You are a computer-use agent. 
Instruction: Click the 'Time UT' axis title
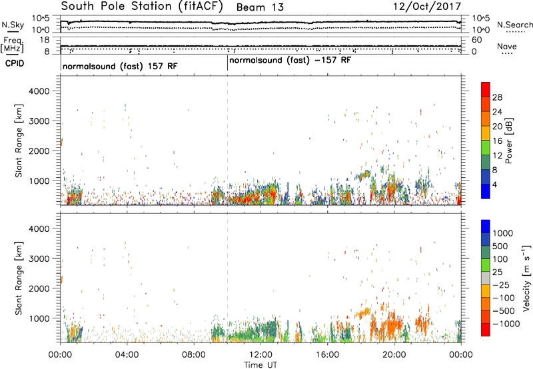261,365
